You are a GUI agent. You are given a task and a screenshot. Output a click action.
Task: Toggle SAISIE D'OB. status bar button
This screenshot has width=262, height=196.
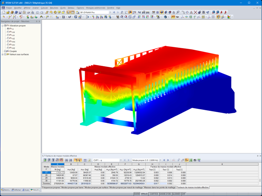click(x=165, y=194)
